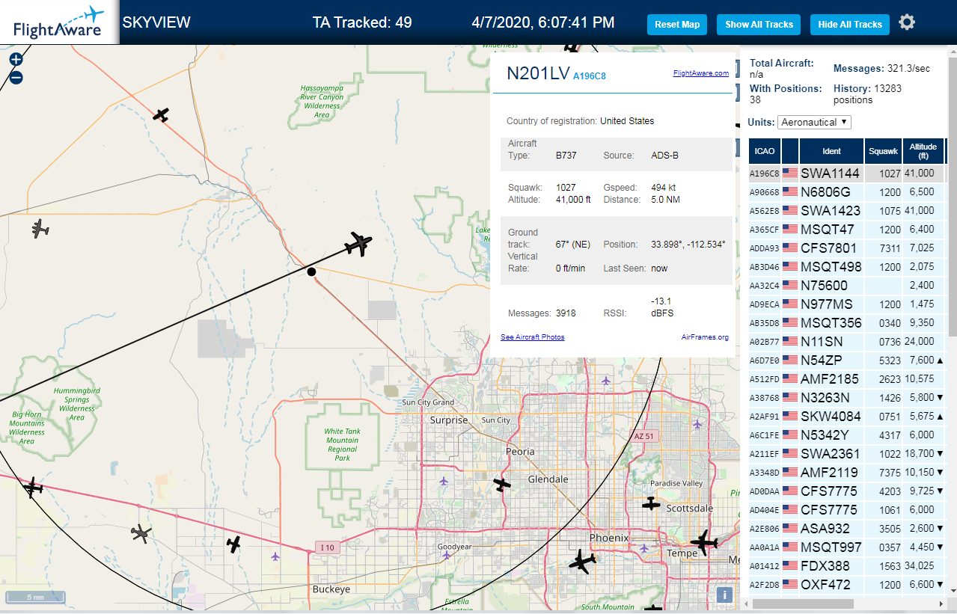
Task: Click Show All Tracks button
Action: point(759,25)
